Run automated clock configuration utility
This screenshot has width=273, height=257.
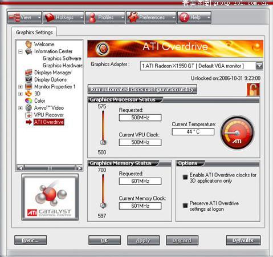[x=142, y=90]
